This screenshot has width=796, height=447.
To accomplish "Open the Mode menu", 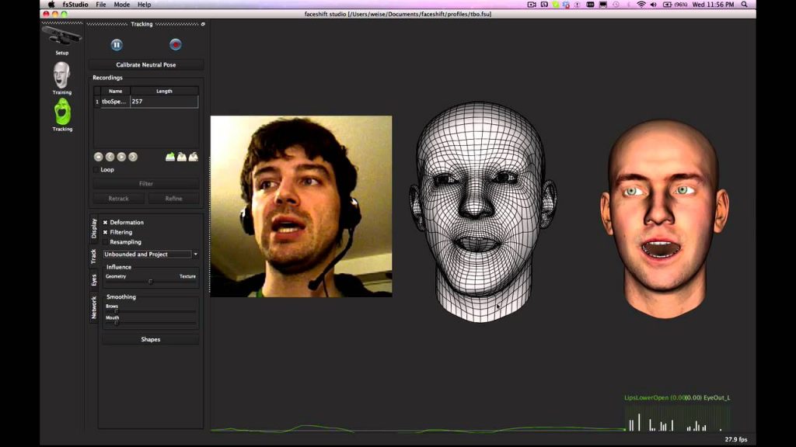I will coord(122,5).
